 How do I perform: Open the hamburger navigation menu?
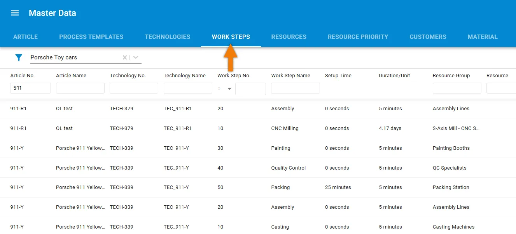coord(15,13)
